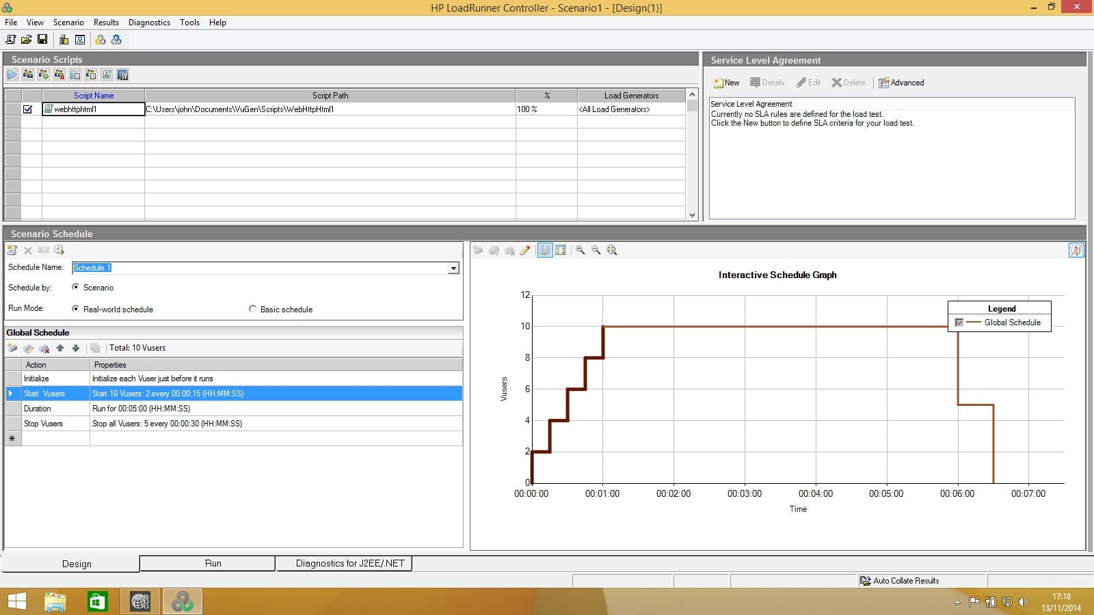Image resolution: width=1094 pixels, height=615 pixels.
Task: Open Virtual Users icon in Scenario Scripts
Action: (28, 74)
